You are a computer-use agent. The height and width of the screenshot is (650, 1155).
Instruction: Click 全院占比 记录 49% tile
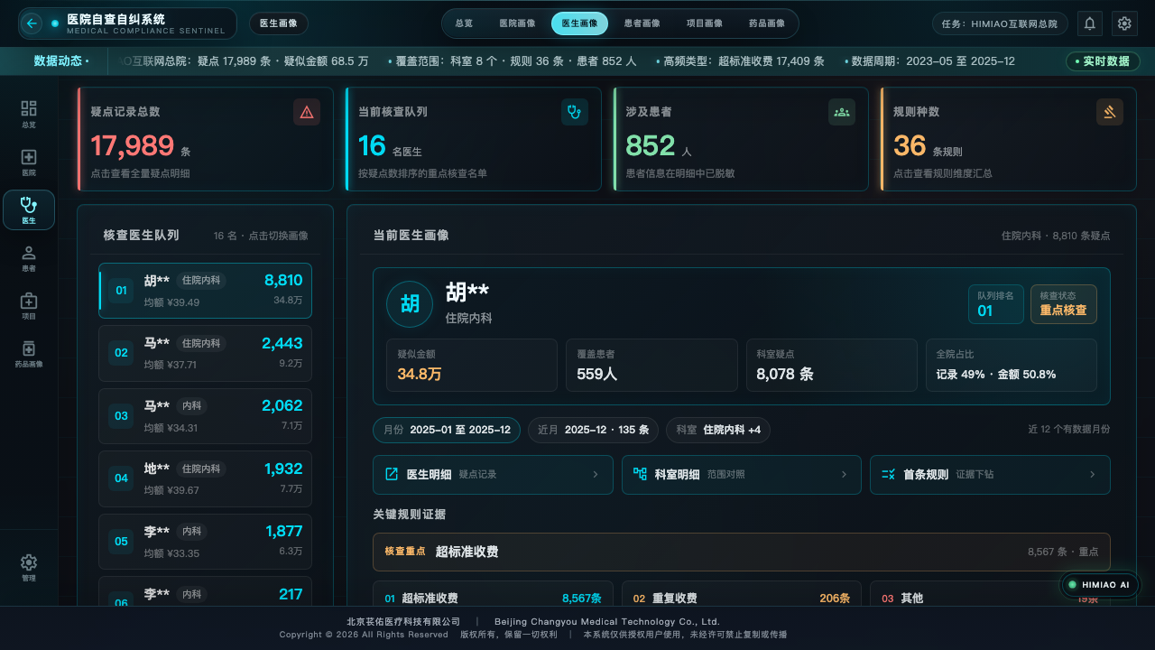(1012, 365)
